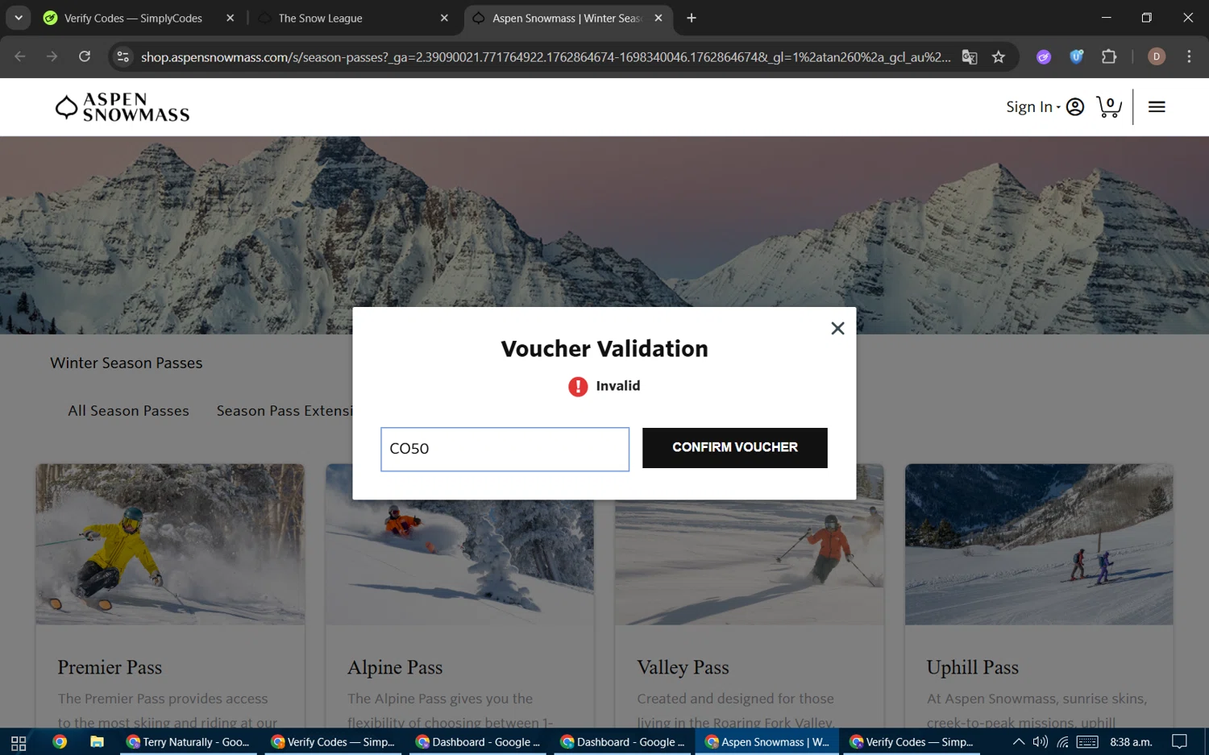Viewport: 1209px width, 755px height.
Task: Click the blue shield extension icon
Action: click(x=1076, y=56)
